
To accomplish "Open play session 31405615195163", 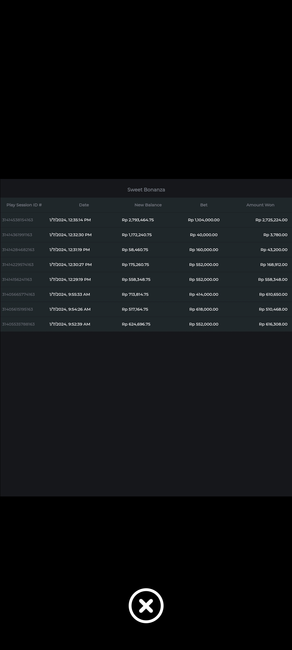I will [18, 309].
